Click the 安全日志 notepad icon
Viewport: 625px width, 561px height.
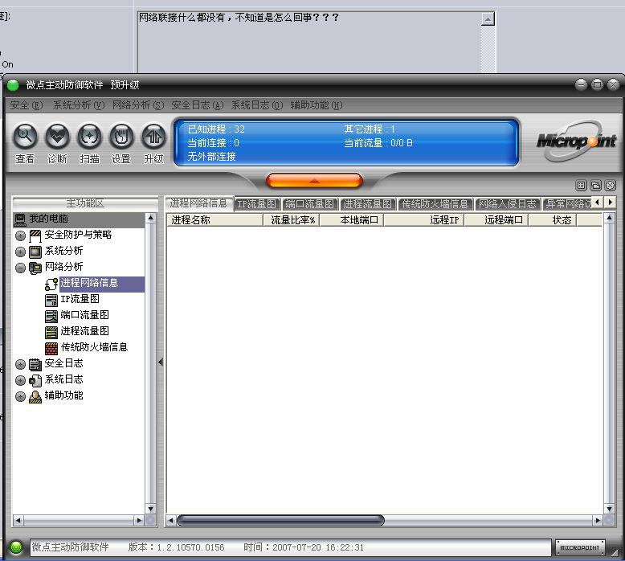coord(35,364)
